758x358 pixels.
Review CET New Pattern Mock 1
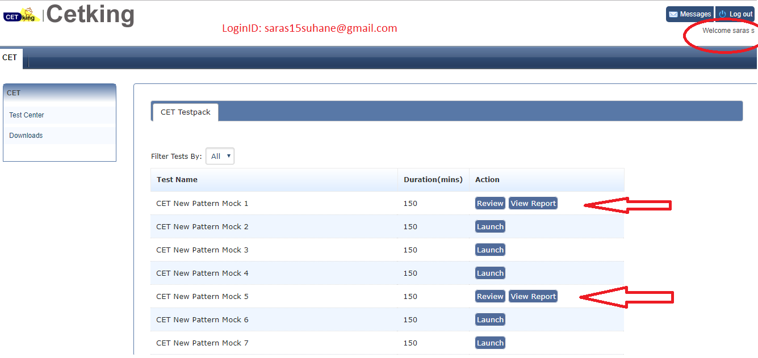coord(490,204)
